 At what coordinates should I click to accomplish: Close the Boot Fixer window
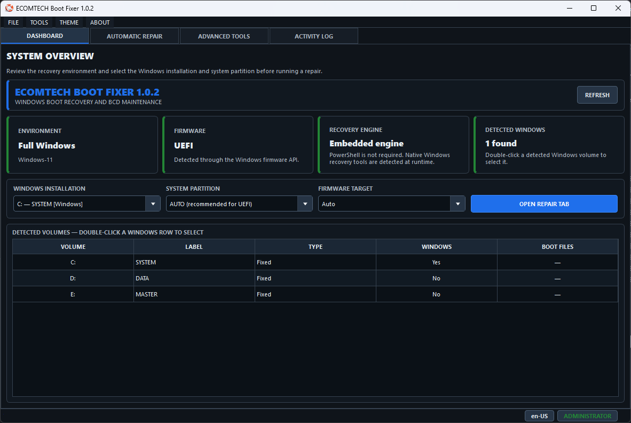pos(618,8)
